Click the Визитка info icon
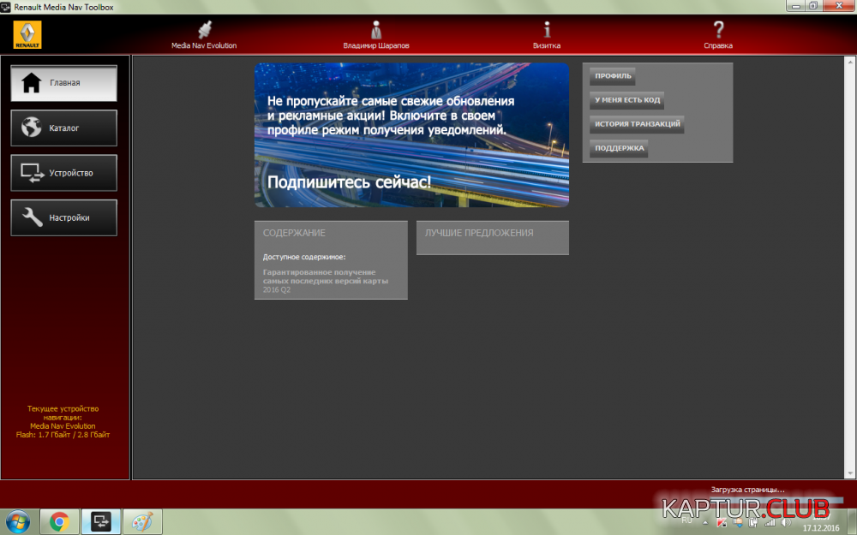The image size is (857, 535). [547, 33]
